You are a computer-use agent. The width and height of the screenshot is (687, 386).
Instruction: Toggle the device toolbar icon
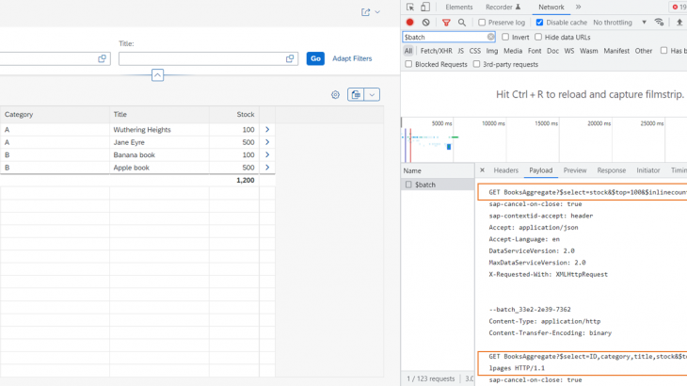pos(425,7)
